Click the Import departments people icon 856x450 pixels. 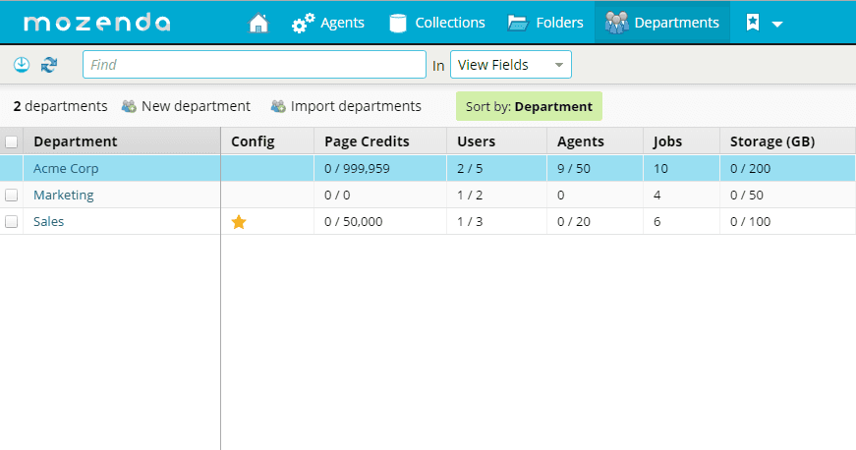tap(278, 106)
